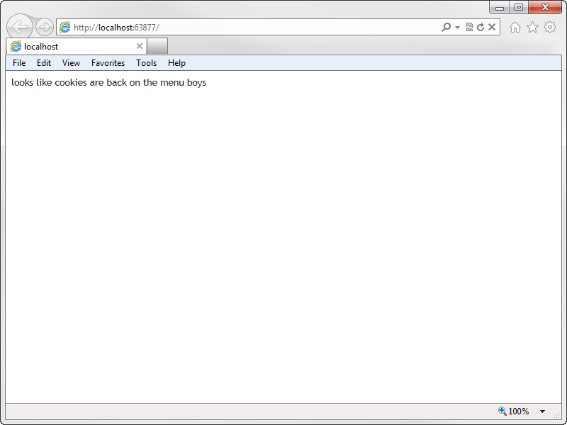Open Tools with the gear icon
The image size is (567, 425).
550,27
